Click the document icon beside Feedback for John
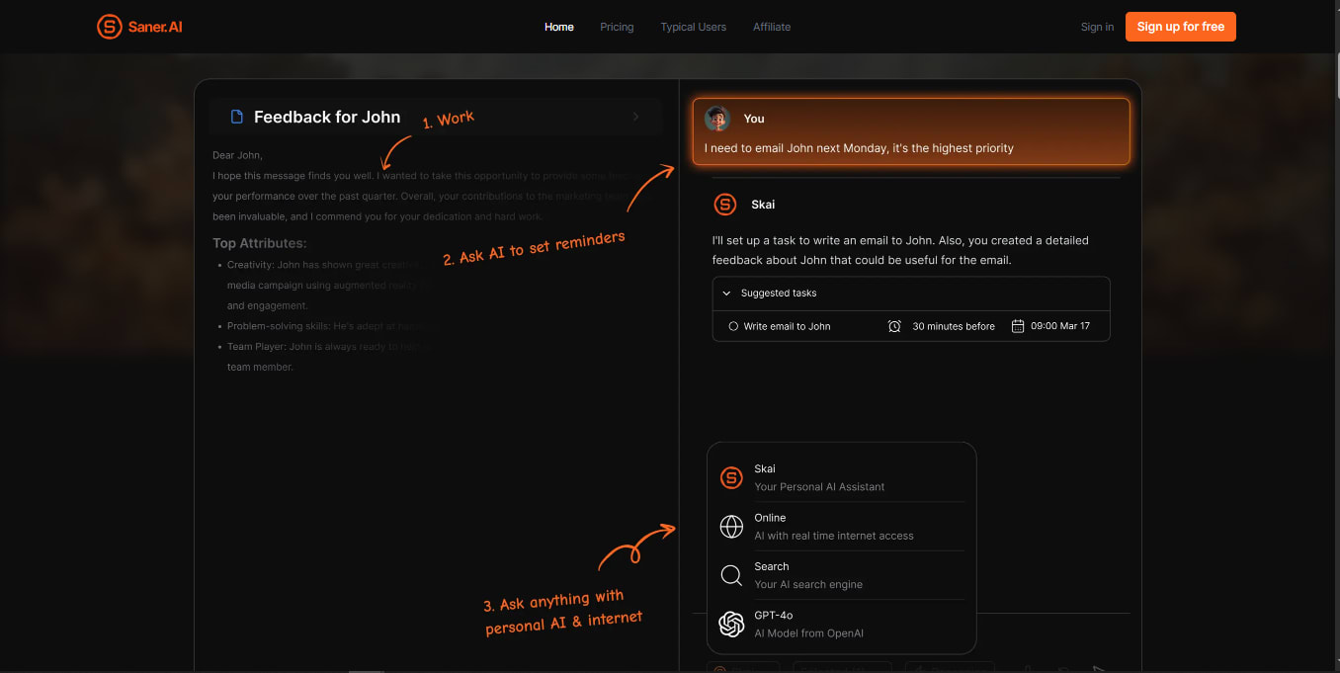1340x673 pixels. (236, 117)
